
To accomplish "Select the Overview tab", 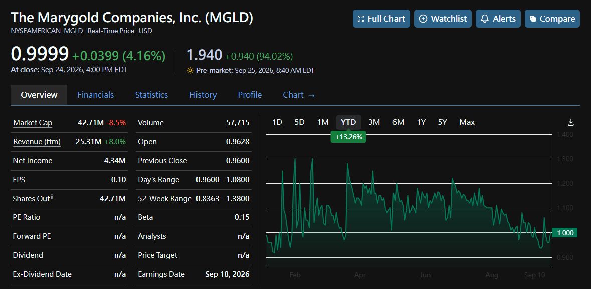I will [x=39, y=95].
